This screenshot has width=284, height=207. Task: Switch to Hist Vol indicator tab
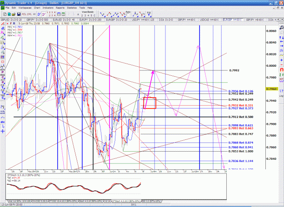[20, 201]
